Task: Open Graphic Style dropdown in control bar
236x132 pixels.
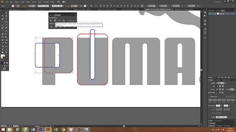Action: (87, 6)
